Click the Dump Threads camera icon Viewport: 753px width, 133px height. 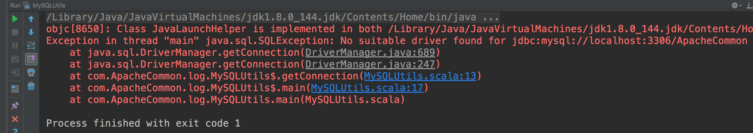point(15,59)
